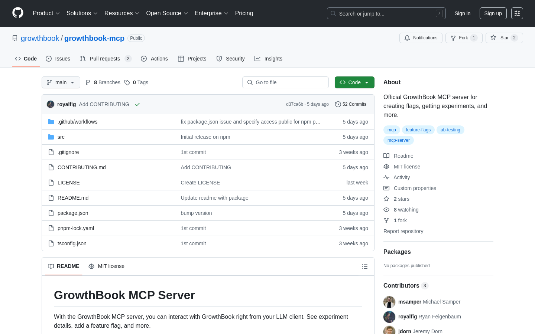Image resolution: width=535 pixels, height=334 pixels.
Task: Open the Pricing page
Action: pyautogui.click(x=244, y=13)
